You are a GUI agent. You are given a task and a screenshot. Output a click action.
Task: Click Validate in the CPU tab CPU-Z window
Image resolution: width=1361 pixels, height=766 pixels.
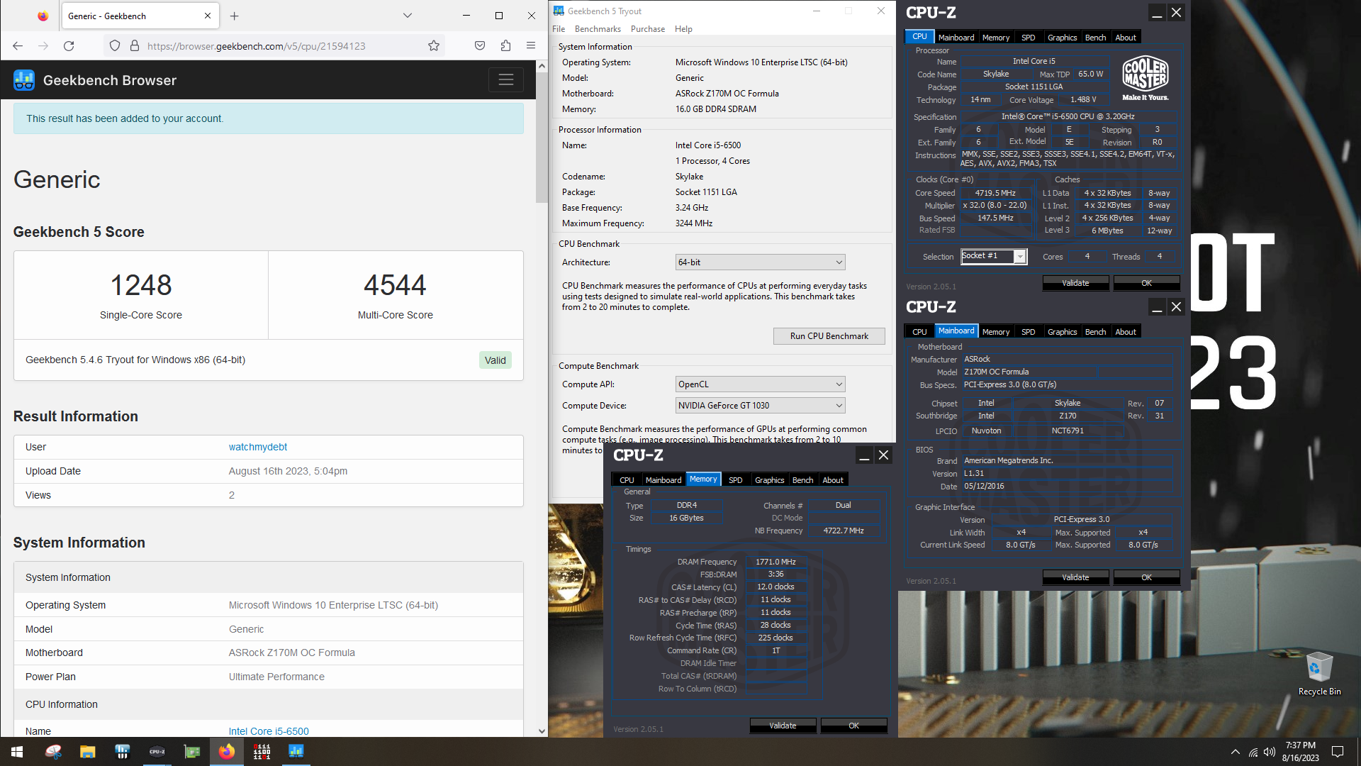1075,283
